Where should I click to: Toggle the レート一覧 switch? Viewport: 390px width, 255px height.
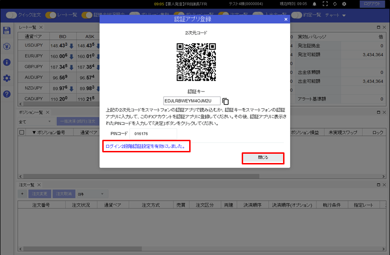[51, 15]
